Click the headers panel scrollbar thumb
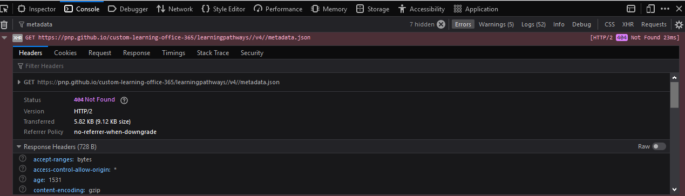Screen dimensions: 685x196 [x=674, y=95]
